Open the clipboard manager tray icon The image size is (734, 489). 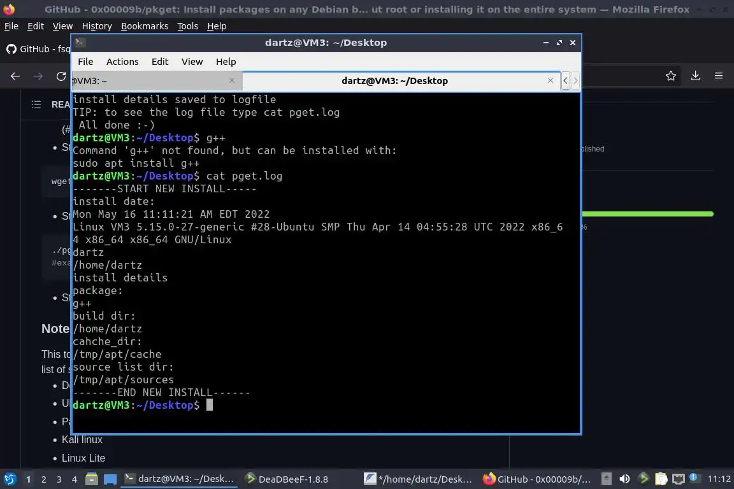661,479
